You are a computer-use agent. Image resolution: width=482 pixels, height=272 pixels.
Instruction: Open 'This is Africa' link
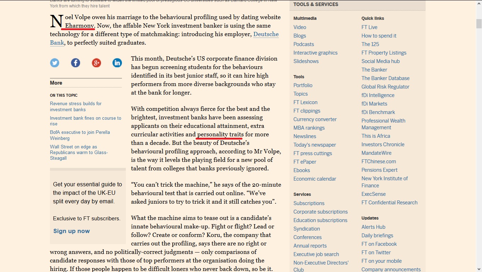point(376,136)
